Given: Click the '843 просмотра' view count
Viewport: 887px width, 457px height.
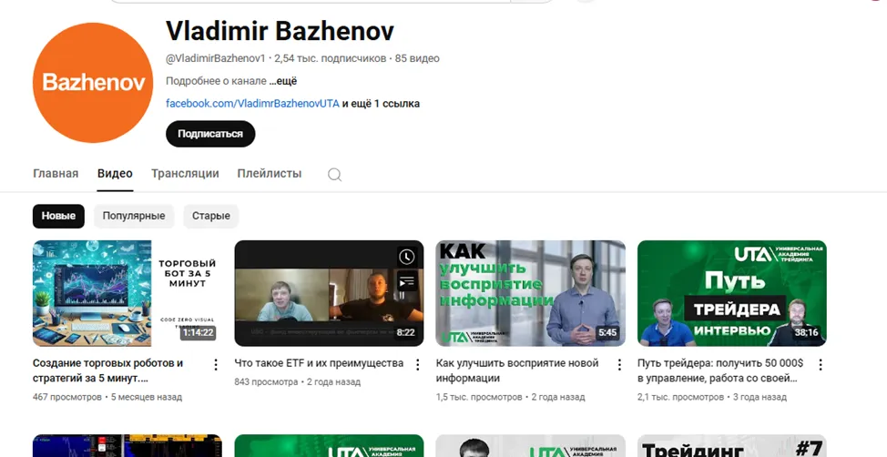Looking at the screenshot, I should pyautogui.click(x=266, y=381).
